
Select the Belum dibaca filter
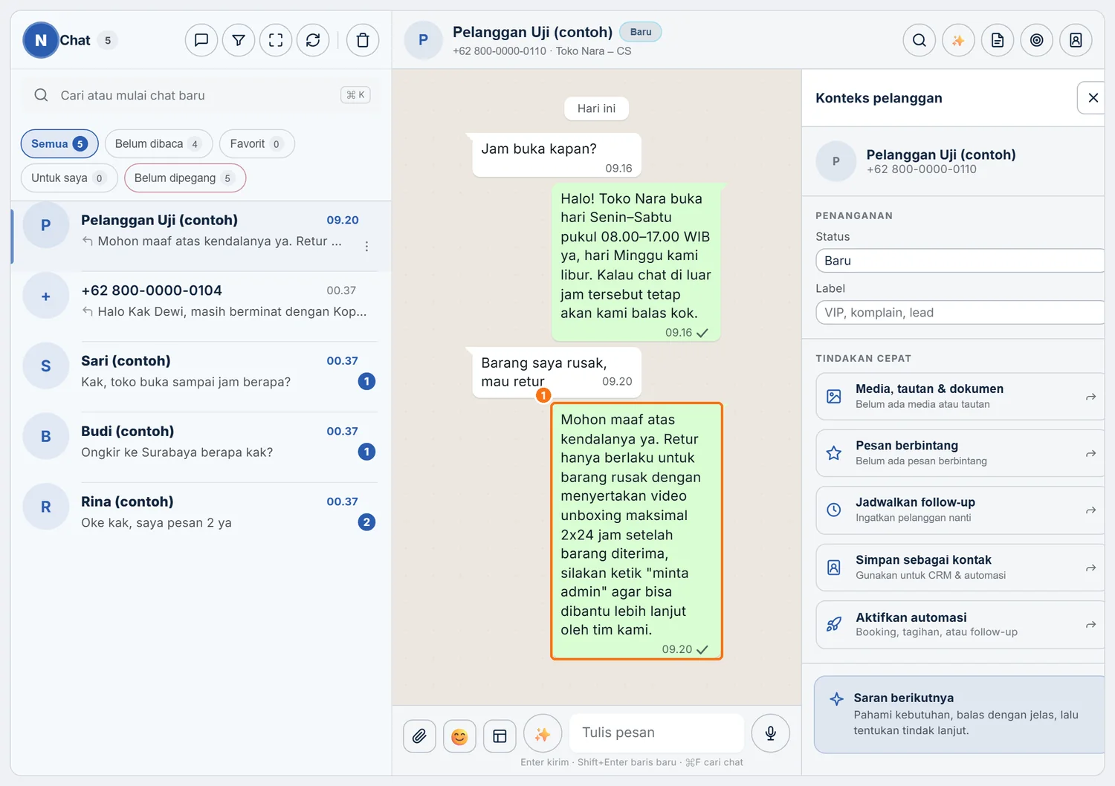click(x=158, y=143)
